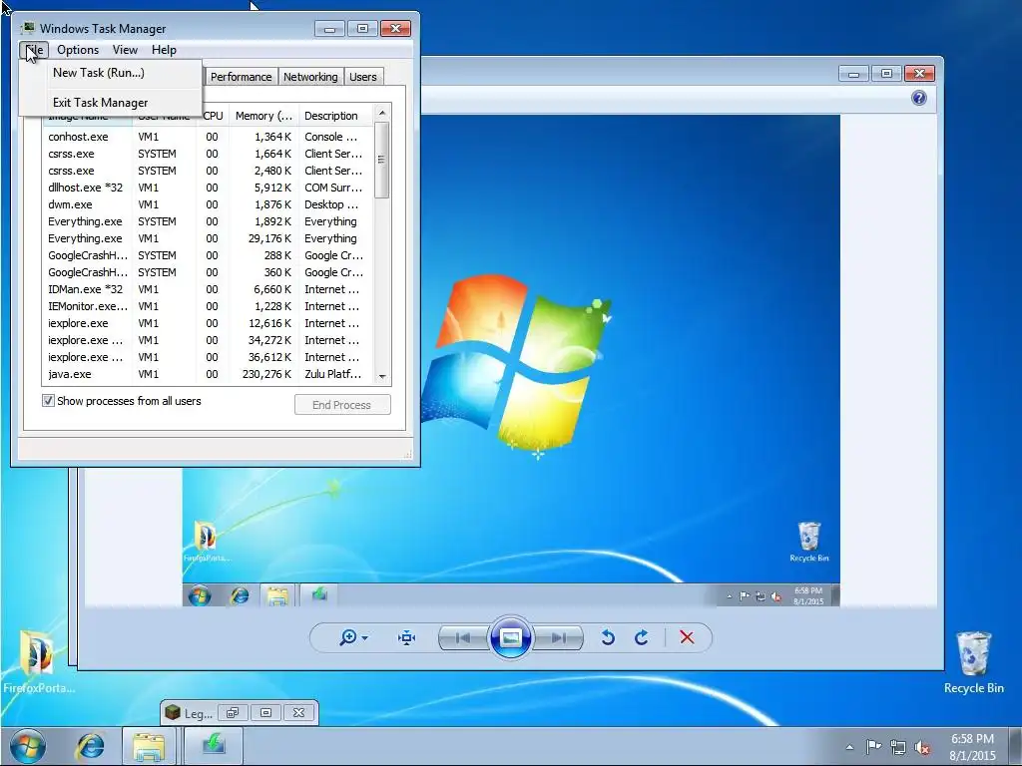
Task: Click the Show Desktop strip at taskbar end
Action: 1016,746
